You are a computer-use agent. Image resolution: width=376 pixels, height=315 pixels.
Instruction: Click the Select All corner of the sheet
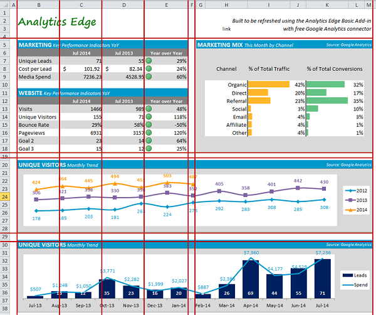(5, 5)
